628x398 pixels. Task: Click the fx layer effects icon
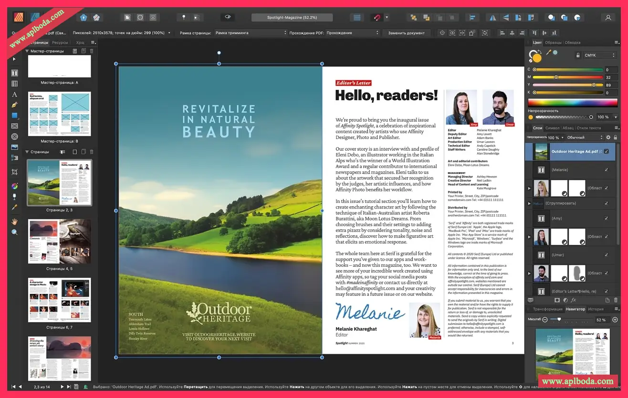click(x=574, y=300)
